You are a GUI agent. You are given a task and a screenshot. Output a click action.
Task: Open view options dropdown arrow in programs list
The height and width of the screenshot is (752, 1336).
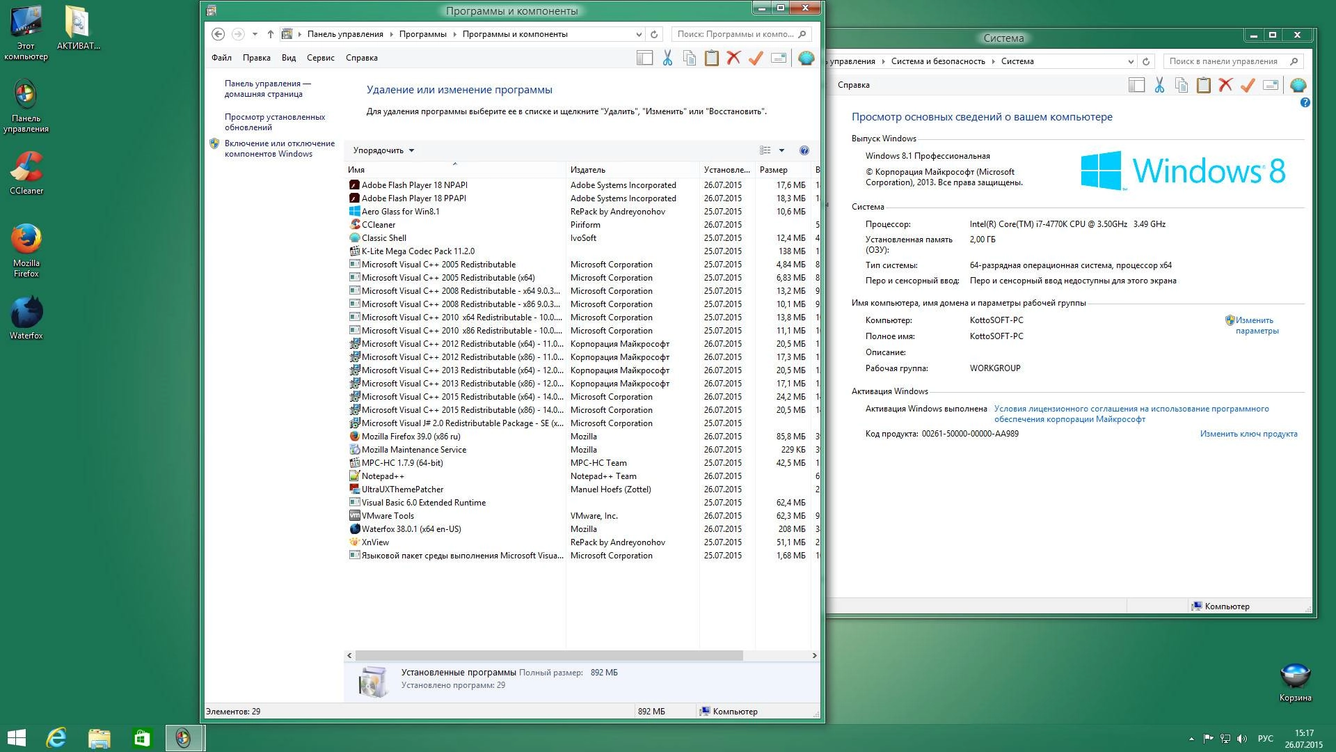pos(781,150)
